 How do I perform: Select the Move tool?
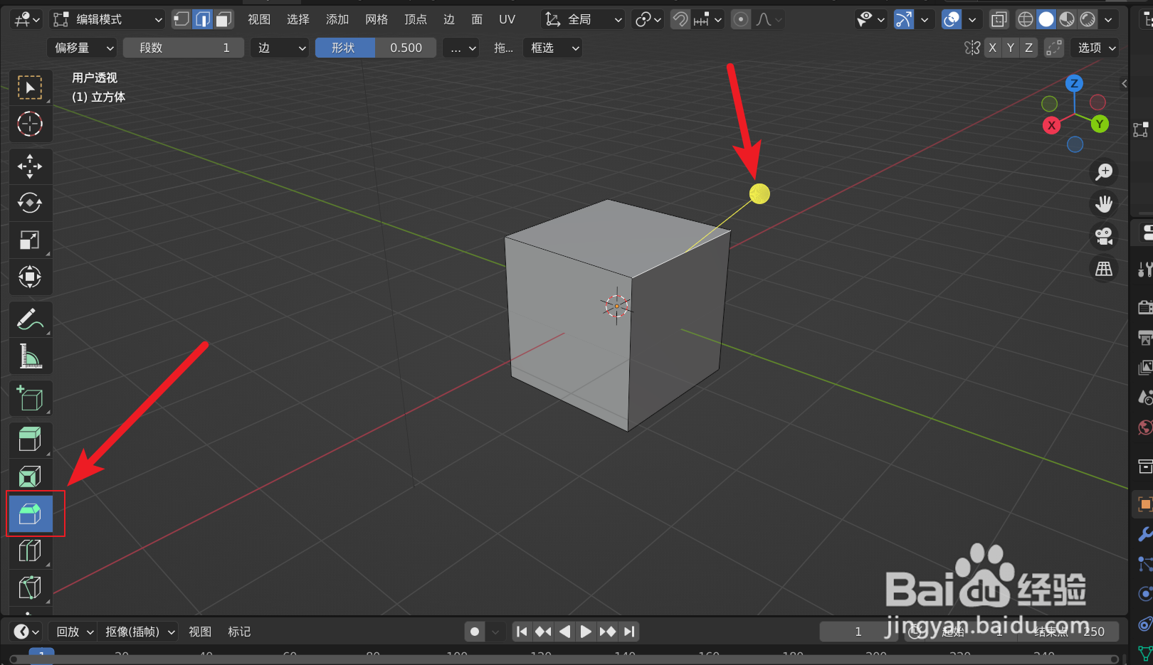(30, 166)
